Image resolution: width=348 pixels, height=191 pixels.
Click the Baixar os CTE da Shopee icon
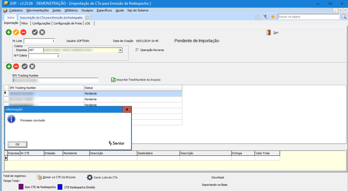click(x=39, y=177)
